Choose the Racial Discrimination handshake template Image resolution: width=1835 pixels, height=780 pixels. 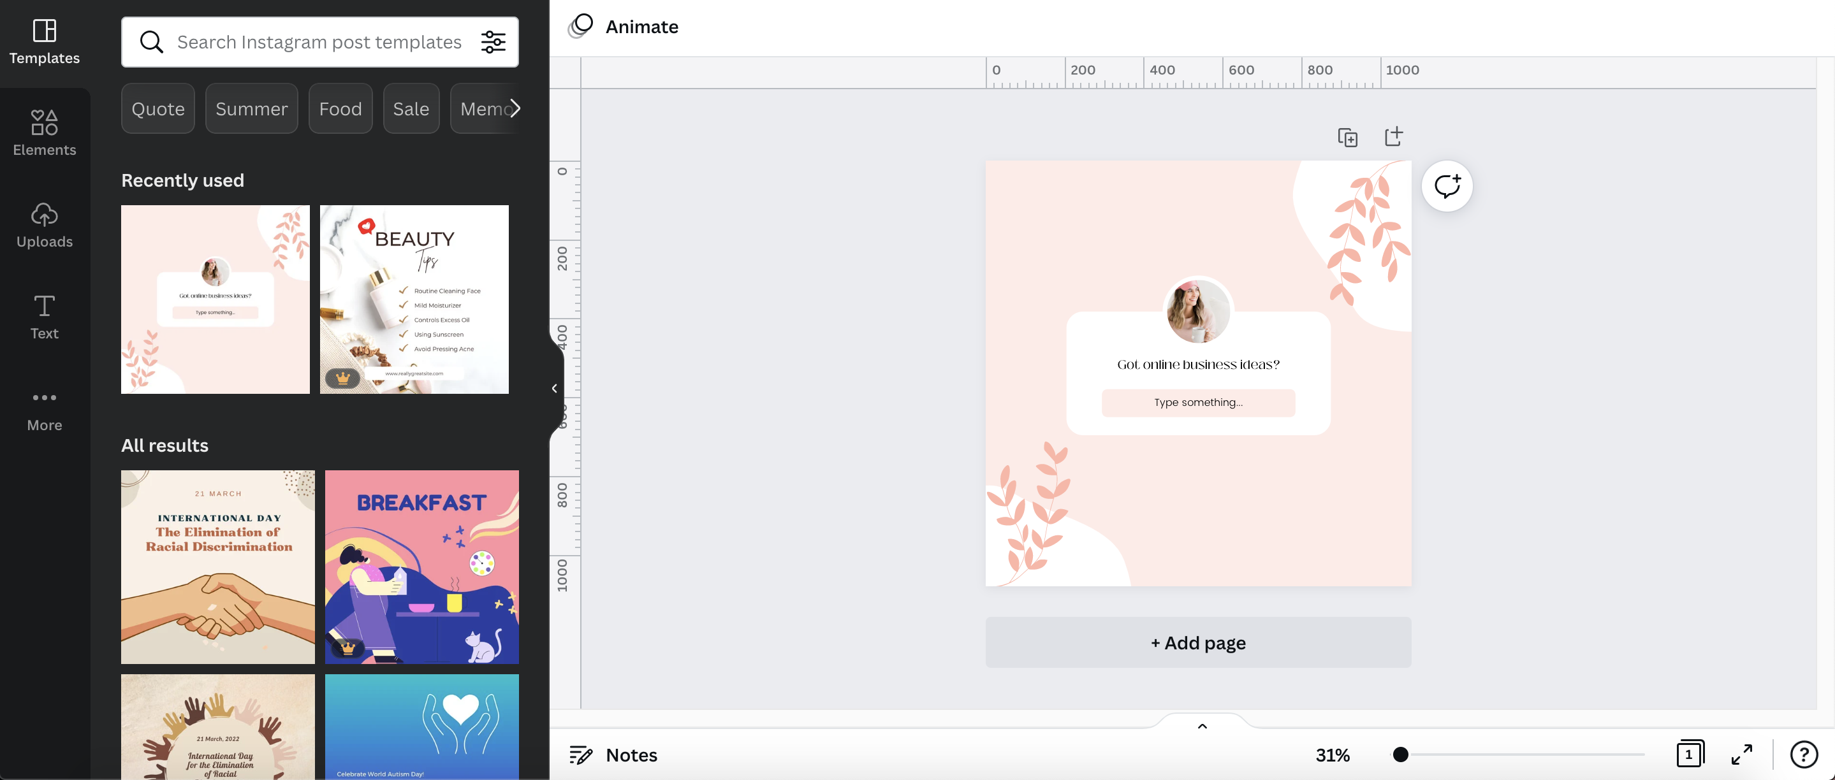tap(218, 567)
